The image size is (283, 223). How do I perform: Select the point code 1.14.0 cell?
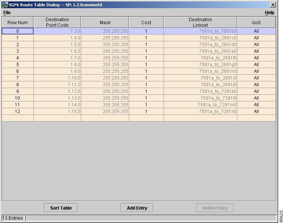57,105
